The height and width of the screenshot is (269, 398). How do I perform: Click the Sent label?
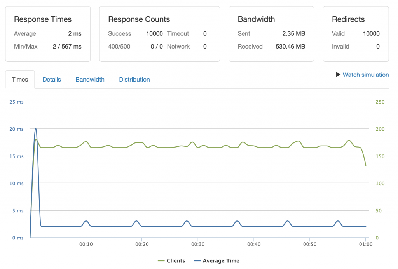pos(244,33)
